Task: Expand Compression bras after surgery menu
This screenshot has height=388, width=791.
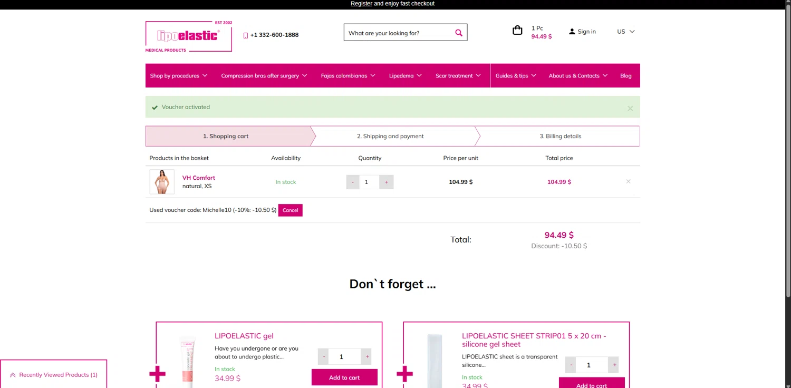Action: pos(264,75)
